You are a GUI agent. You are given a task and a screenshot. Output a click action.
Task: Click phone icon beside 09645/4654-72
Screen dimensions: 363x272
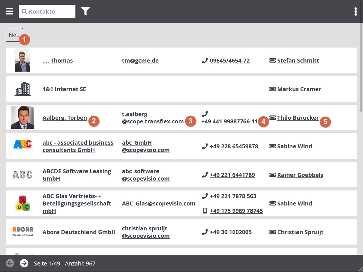coord(205,61)
